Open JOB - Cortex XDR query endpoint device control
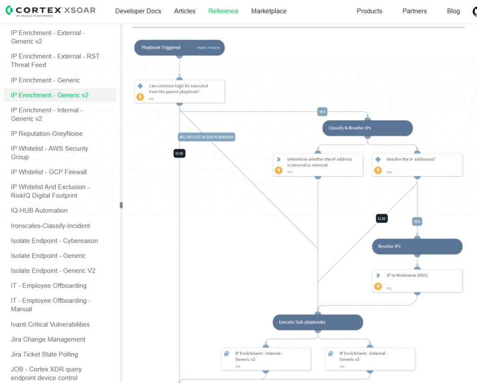The height and width of the screenshot is (383, 477). (x=46, y=374)
